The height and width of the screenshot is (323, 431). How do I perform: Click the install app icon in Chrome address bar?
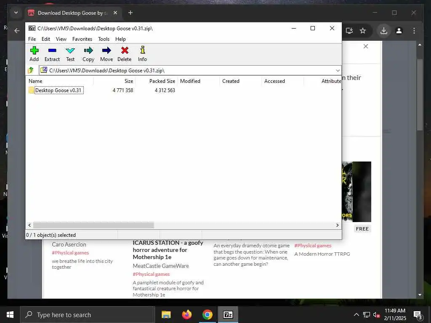click(349, 30)
